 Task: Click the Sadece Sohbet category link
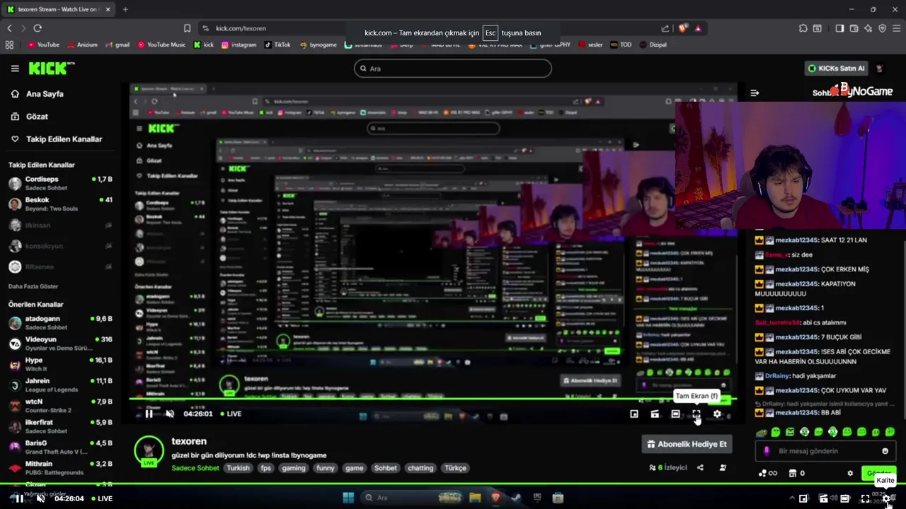(195, 468)
